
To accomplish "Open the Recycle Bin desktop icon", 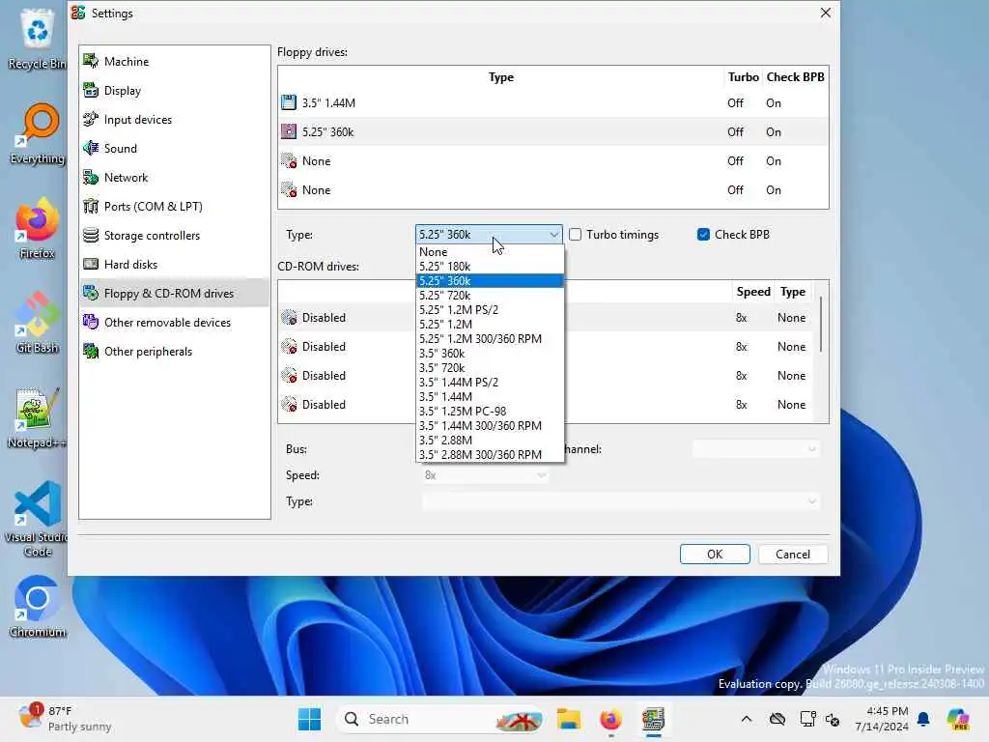I will point(38,39).
